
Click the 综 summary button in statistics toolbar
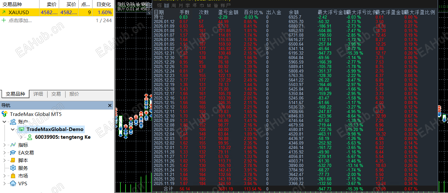pyautogui.click(x=159, y=5)
